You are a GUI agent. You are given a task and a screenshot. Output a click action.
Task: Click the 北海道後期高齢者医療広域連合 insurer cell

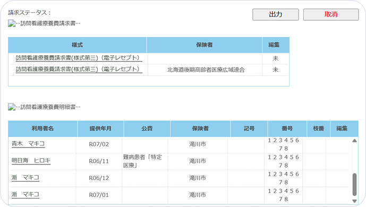206,70
